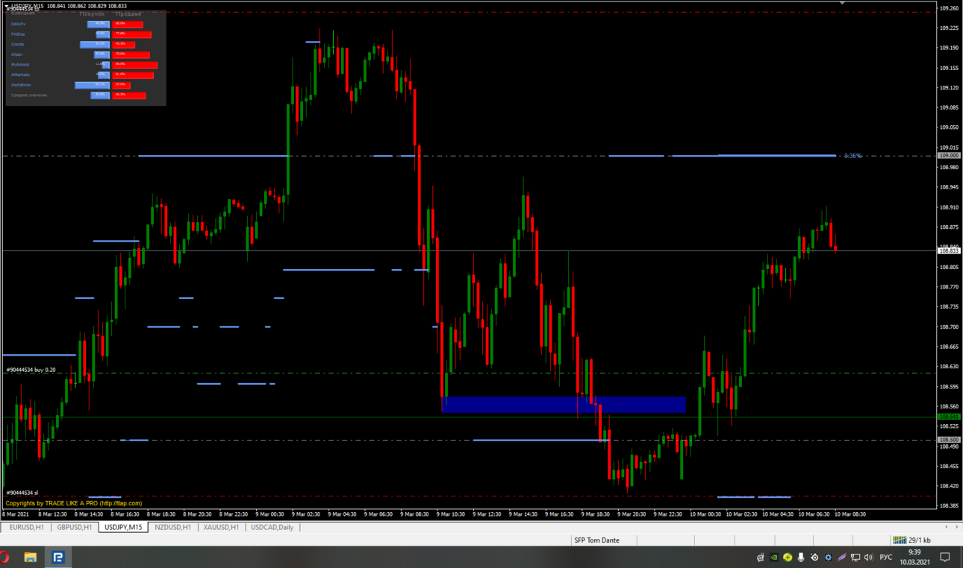963x568 pixels.
Task: Click the Instaforex company link
Action: click(21, 85)
